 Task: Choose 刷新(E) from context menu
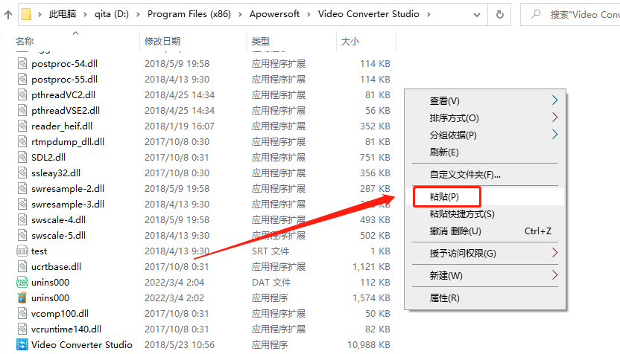point(485,152)
